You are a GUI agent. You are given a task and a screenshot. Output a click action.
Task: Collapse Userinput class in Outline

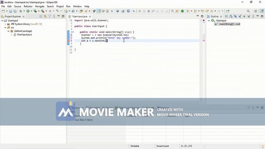coord(209,21)
